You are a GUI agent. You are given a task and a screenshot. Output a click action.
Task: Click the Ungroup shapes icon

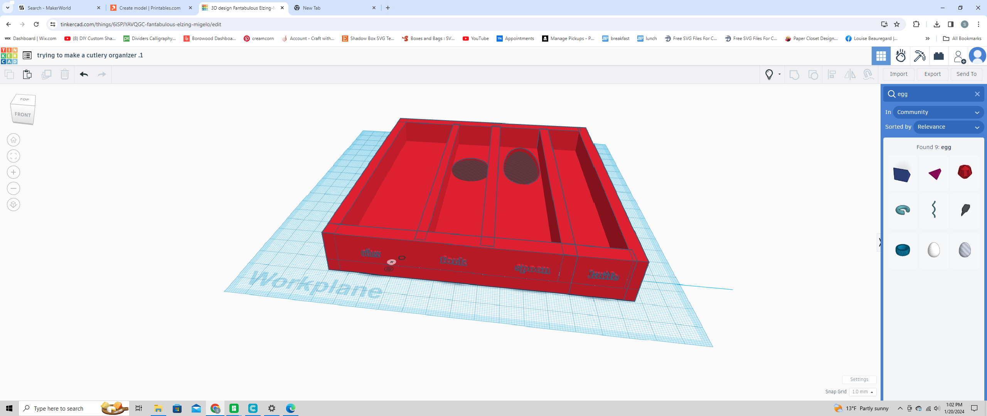tap(813, 74)
